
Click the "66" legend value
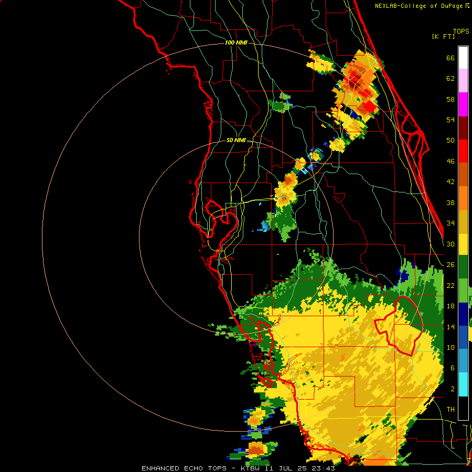[450, 58]
